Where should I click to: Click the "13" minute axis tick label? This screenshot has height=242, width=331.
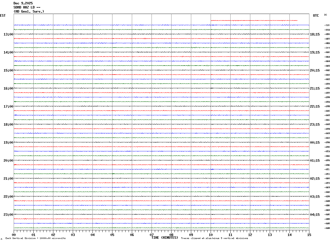[x=270, y=235]
